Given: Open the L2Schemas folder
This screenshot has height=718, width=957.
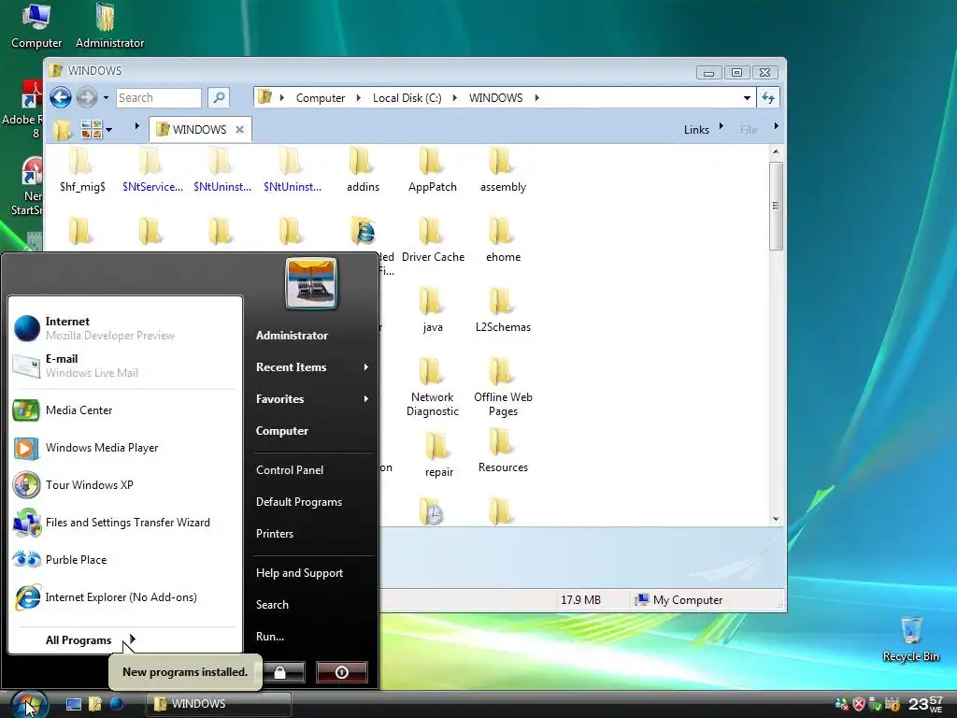Looking at the screenshot, I should tap(503, 310).
